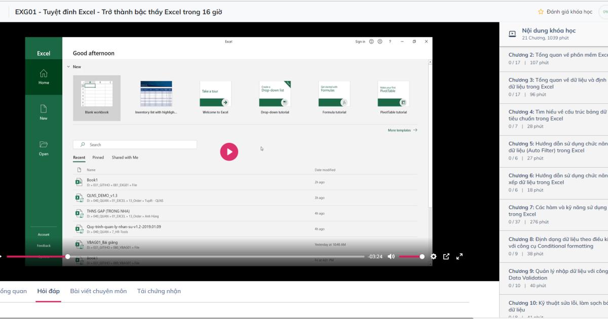Click the smiley feedback face icon
Image resolution: width=608 pixels, height=319 pixels.
pyautogui.click(x=371, y=42)
